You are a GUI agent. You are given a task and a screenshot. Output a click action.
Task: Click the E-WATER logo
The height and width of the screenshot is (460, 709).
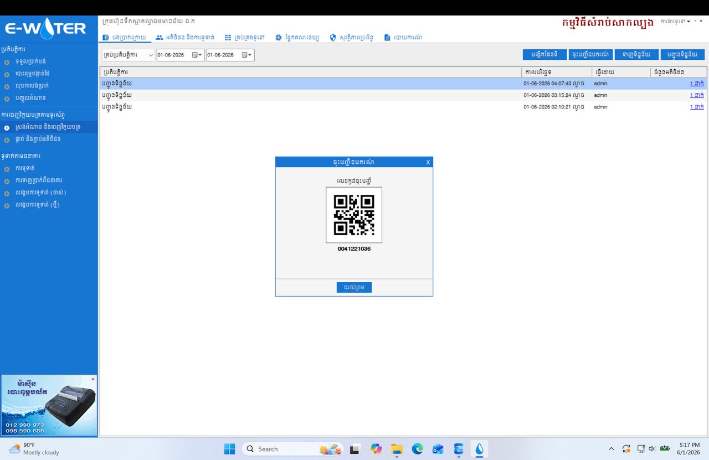click(45, 28)
